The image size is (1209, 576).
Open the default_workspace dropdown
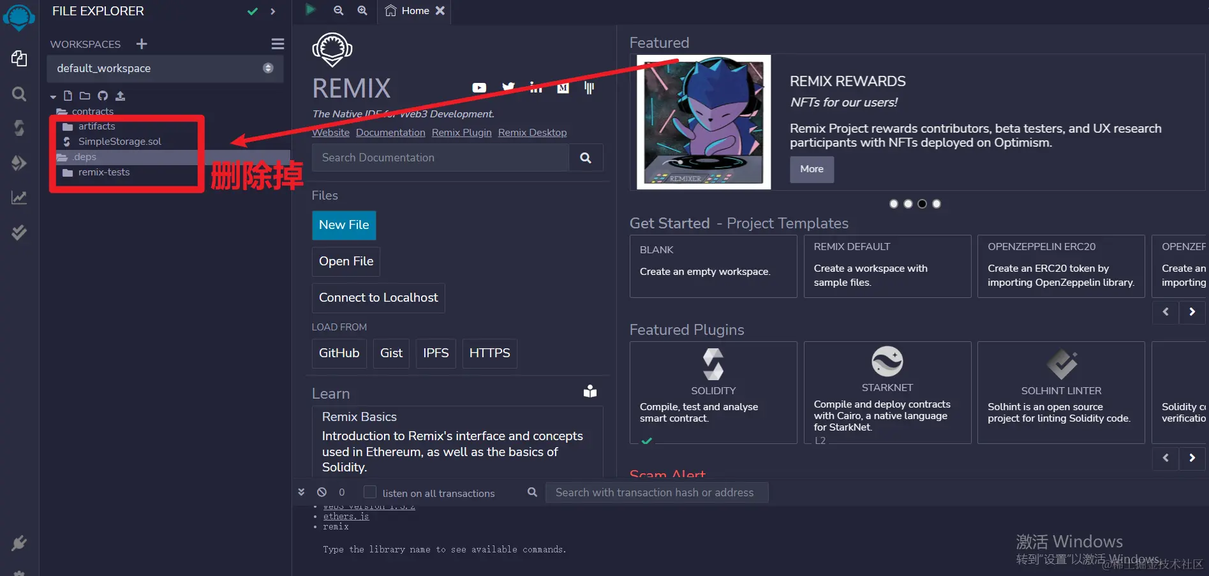[165, 68]
